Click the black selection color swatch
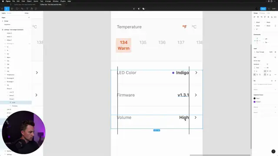The width and height of the screenshot is (278, 156). pos(255,98)
